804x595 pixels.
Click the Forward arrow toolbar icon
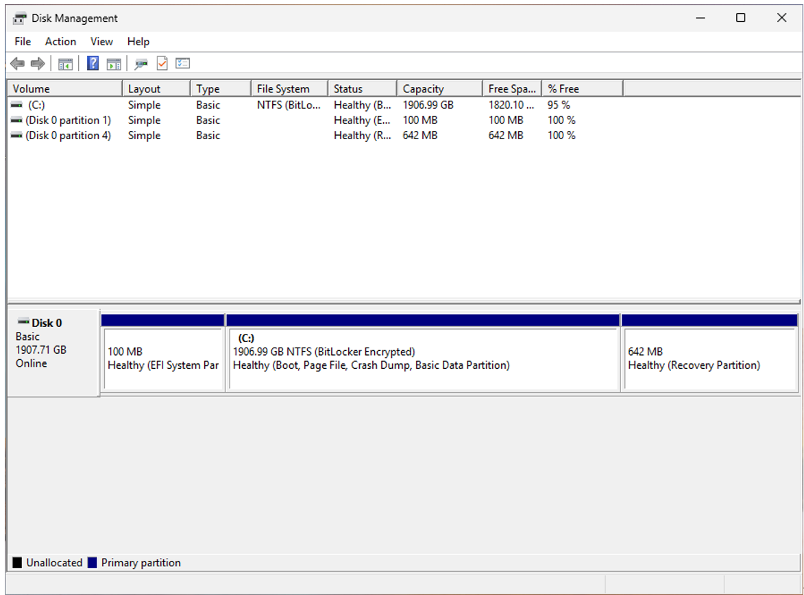point(38,64)
